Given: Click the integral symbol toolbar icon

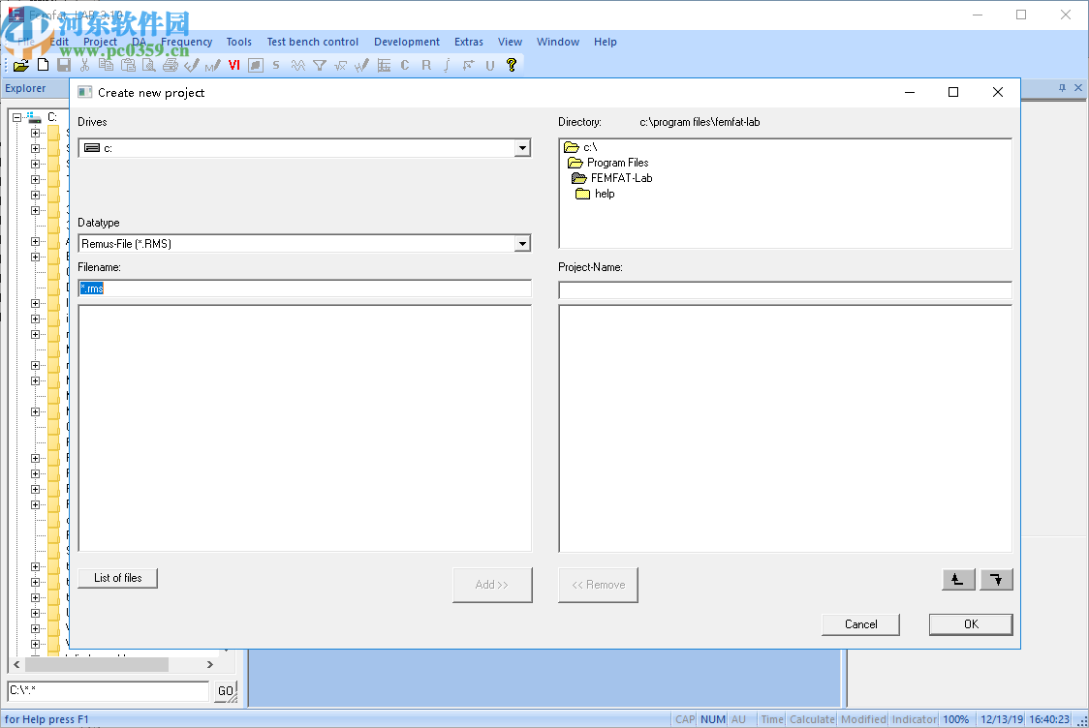Looking at the screenshot, I should point(447,65).
